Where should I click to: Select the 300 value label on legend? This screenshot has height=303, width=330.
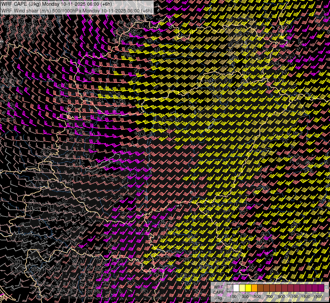coord(245,297)
